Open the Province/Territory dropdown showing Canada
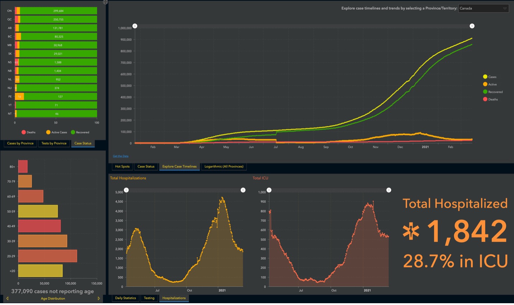 tap(483, 8)
